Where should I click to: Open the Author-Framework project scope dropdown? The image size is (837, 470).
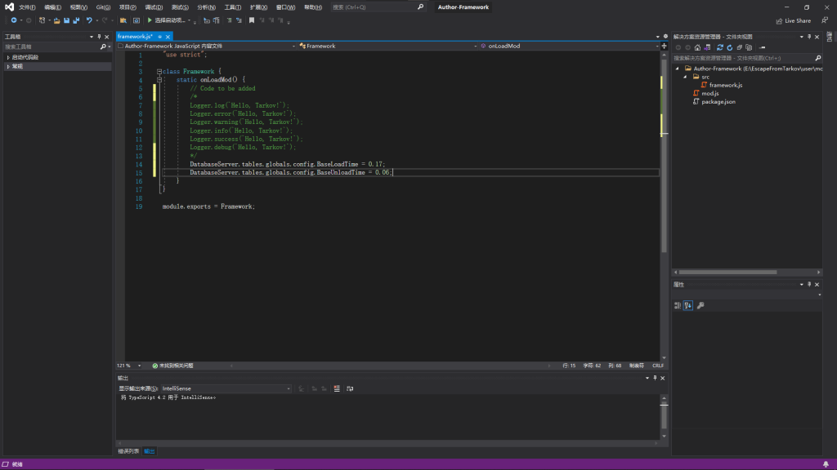tap(293, 47)
